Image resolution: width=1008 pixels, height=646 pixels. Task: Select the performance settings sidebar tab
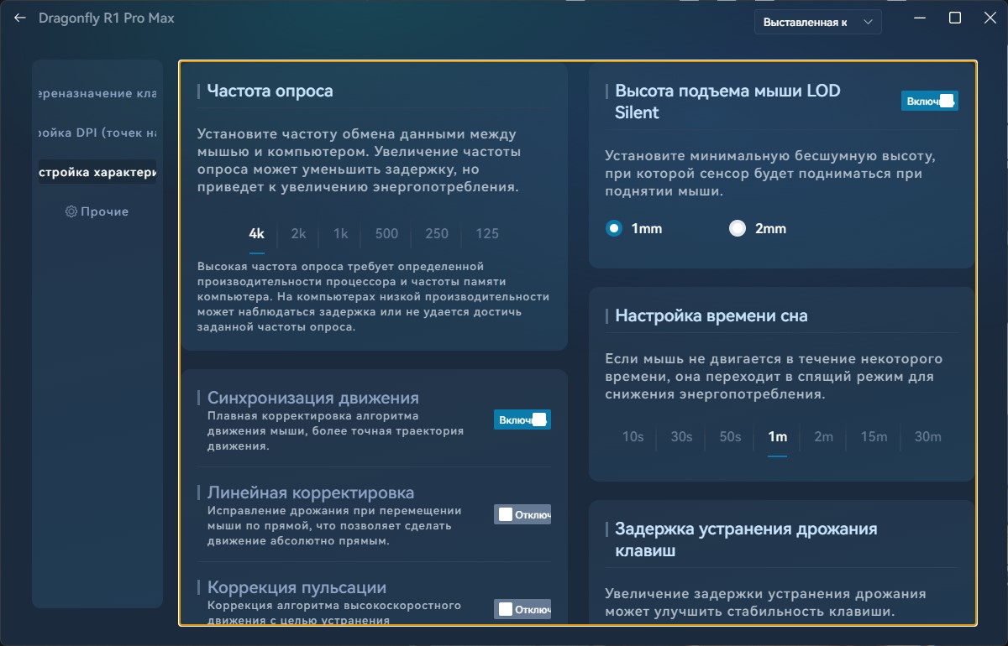click(97, 172)
